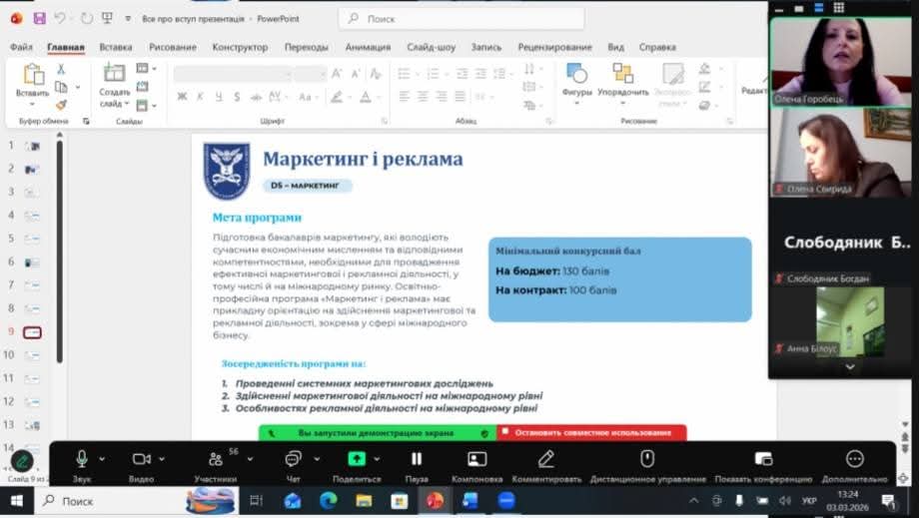Screen dimensions: 919x518
Task: Click the Комментировать annotate pencil icon
Action: pos(546,458)
